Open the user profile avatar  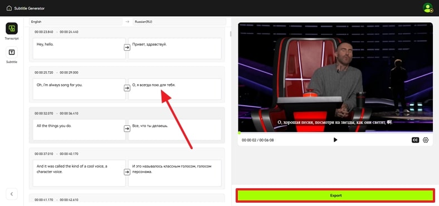coord(427,8)
